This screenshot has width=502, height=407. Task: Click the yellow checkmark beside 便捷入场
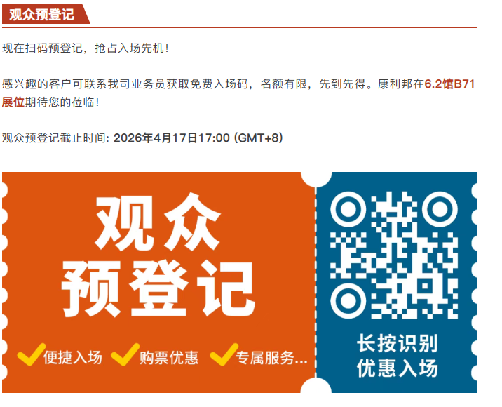31,354
